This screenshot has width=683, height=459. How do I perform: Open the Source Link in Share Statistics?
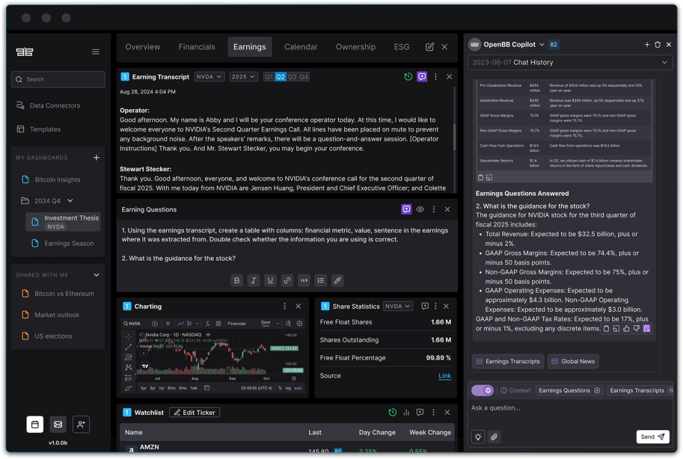445,376
